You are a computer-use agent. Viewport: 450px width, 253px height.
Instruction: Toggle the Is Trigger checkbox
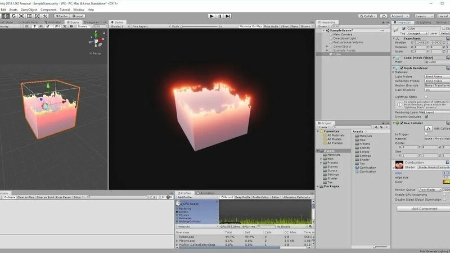click(427, 134)
